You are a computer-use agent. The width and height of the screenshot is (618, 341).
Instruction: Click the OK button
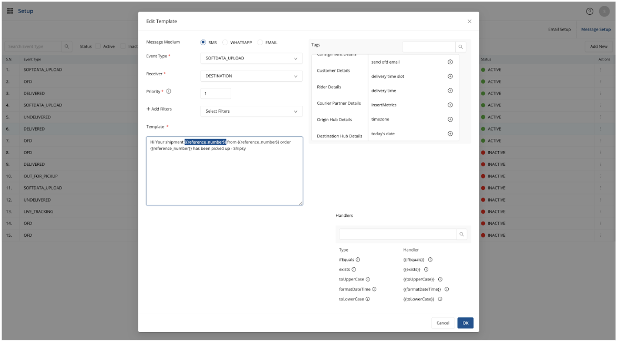(x=465, y=323)
